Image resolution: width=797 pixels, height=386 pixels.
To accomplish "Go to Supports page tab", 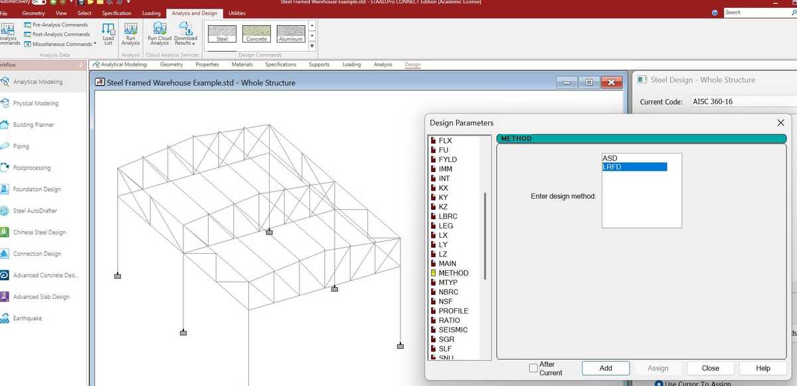I will [319, 64].
